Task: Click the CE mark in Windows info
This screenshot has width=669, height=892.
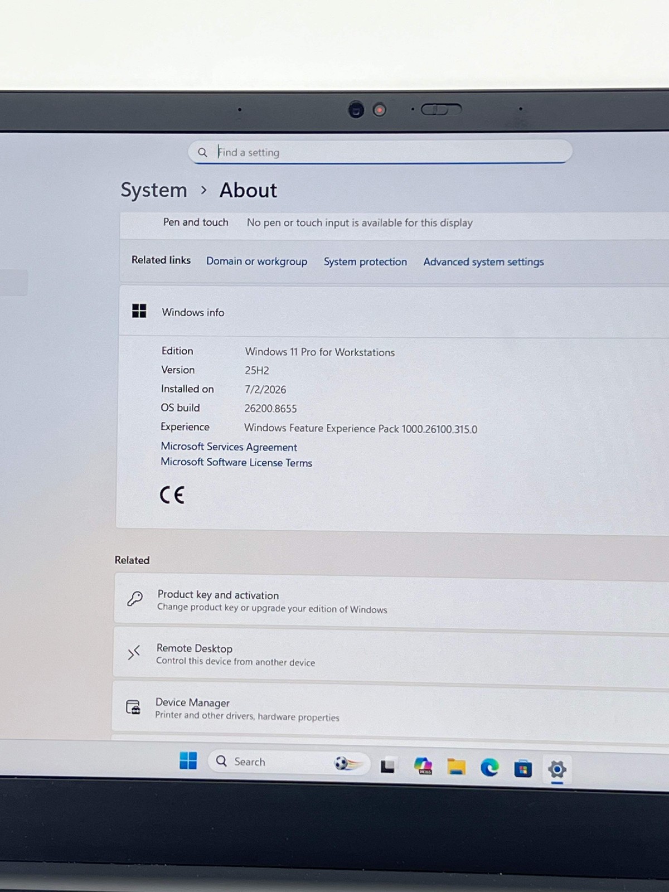Action: (172, 495)
